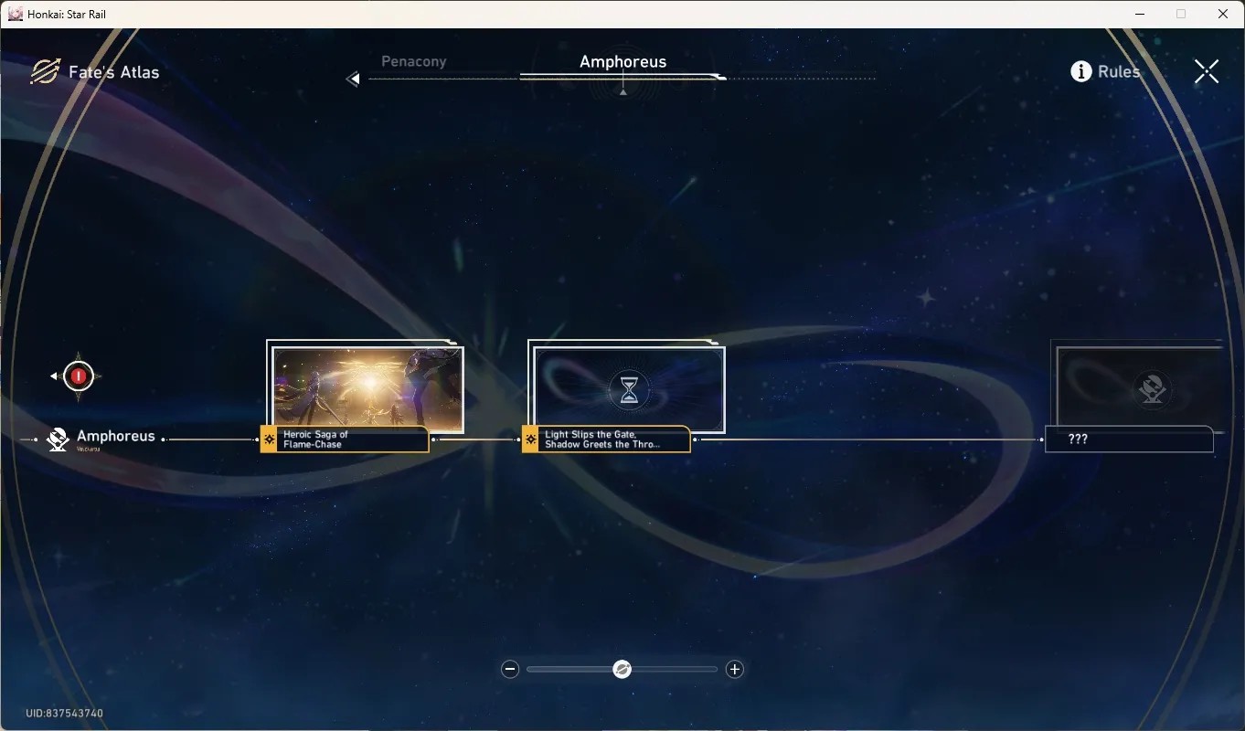The height and width of the screenshot is (731, 1245).
Task: Click the sun icon beside Heroic Saga of Flame-Chase
Action: click(269, 440)
